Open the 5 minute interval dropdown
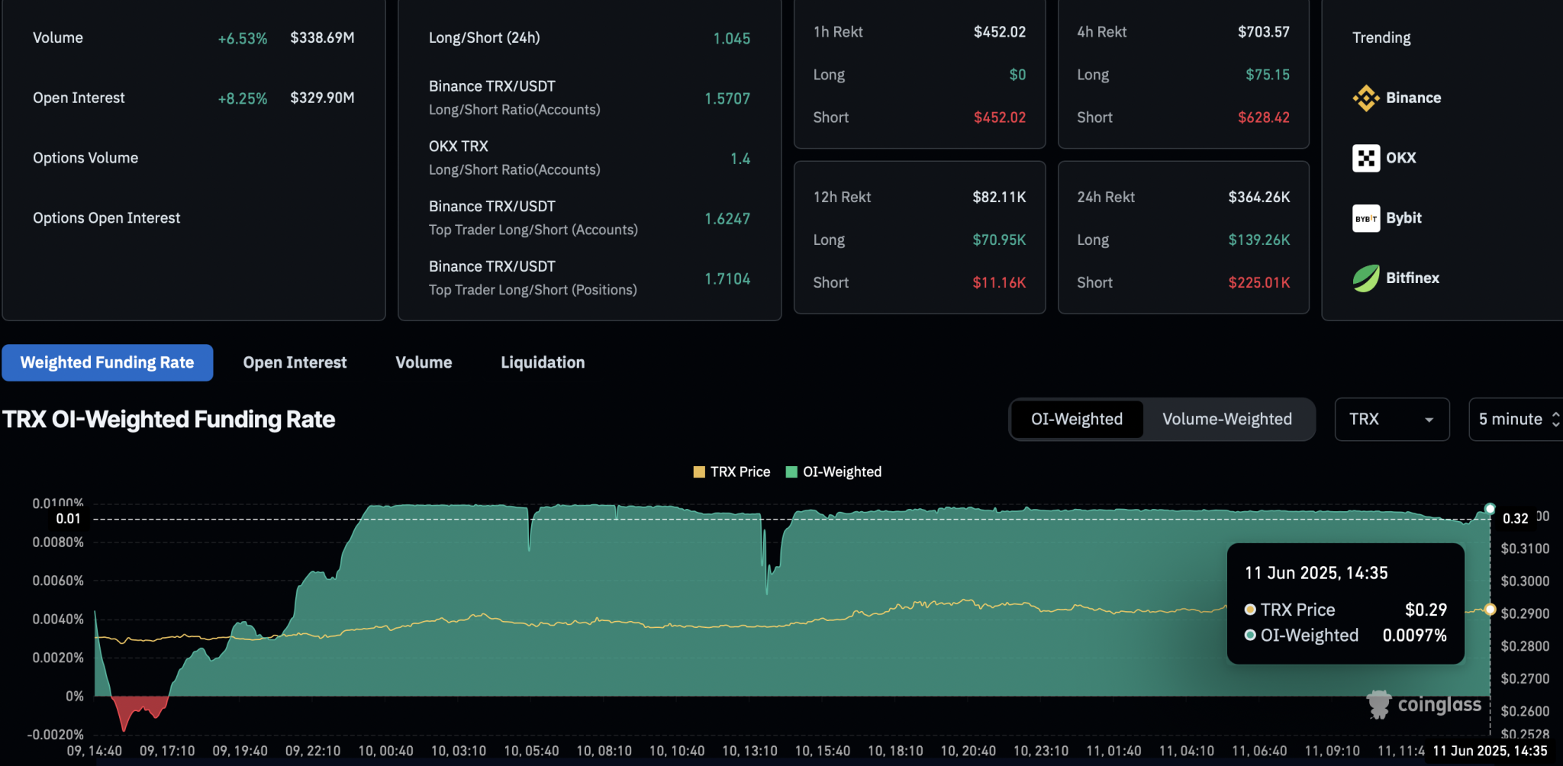The width and height of the screenshot is (1563, 766). point(1516,419)
